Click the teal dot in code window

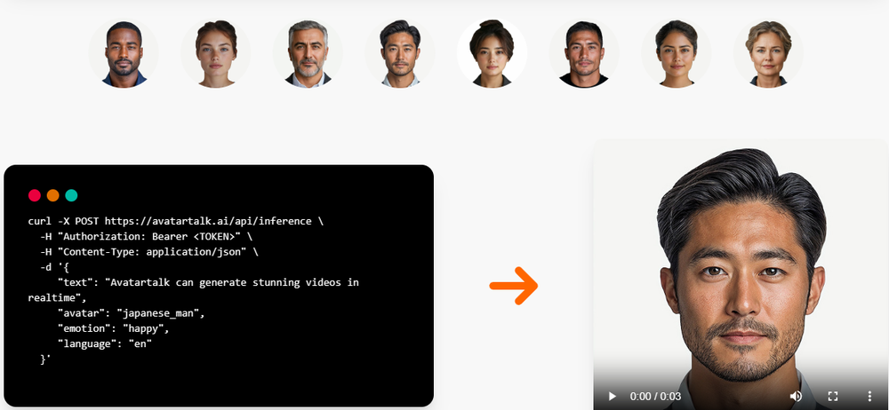point(71,195)
